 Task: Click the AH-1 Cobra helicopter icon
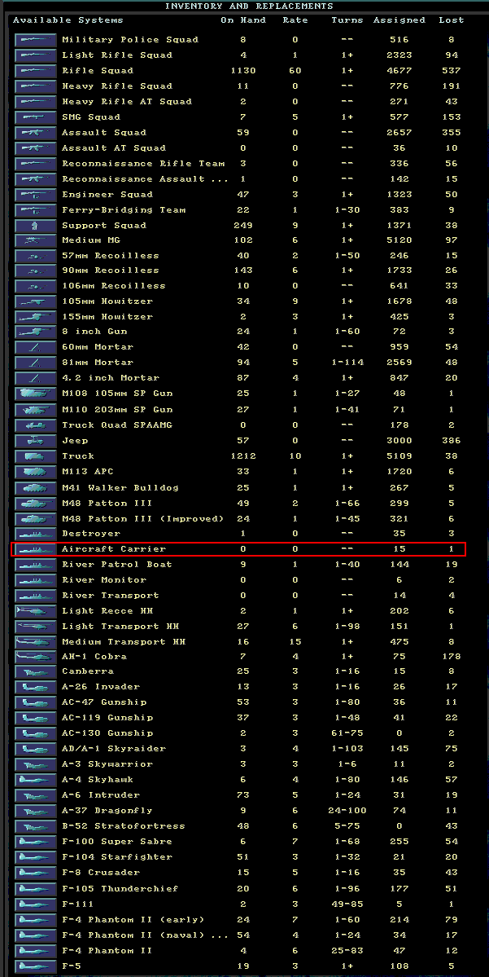pos(36,657)
